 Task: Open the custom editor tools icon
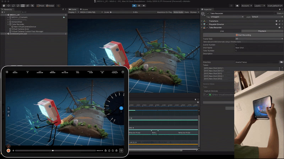point(32,6)
